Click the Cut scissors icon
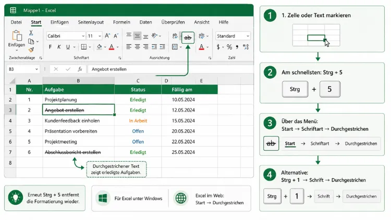391x220 pixels. 31,33
